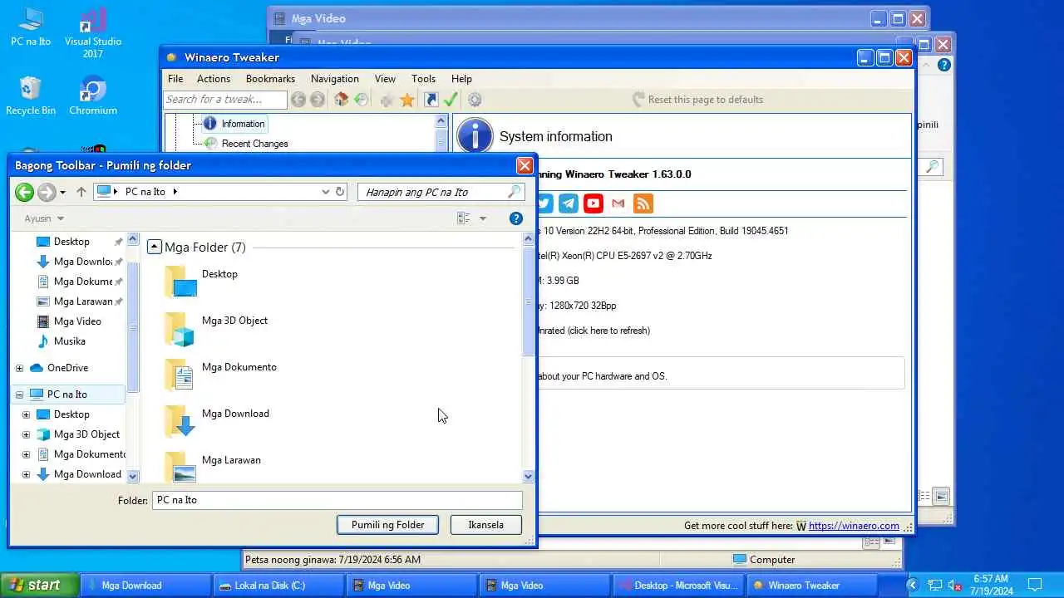Click the Up one level arrow in folder dialog
Viewport: 1064px width, 598px height.
click(81, 192)
